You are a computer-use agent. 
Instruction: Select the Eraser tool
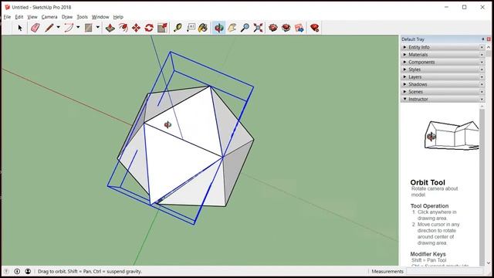coord(36,28)
